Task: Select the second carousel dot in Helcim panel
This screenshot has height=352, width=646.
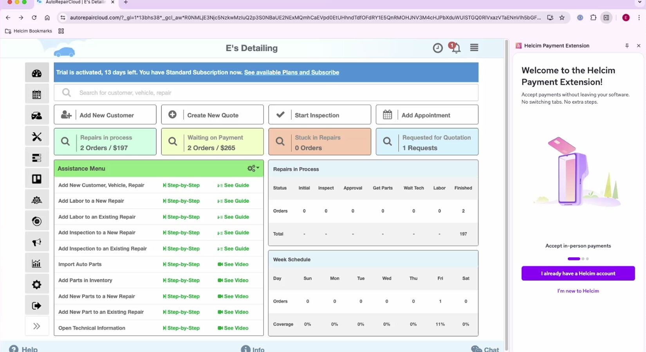Action: pos(583,259)
